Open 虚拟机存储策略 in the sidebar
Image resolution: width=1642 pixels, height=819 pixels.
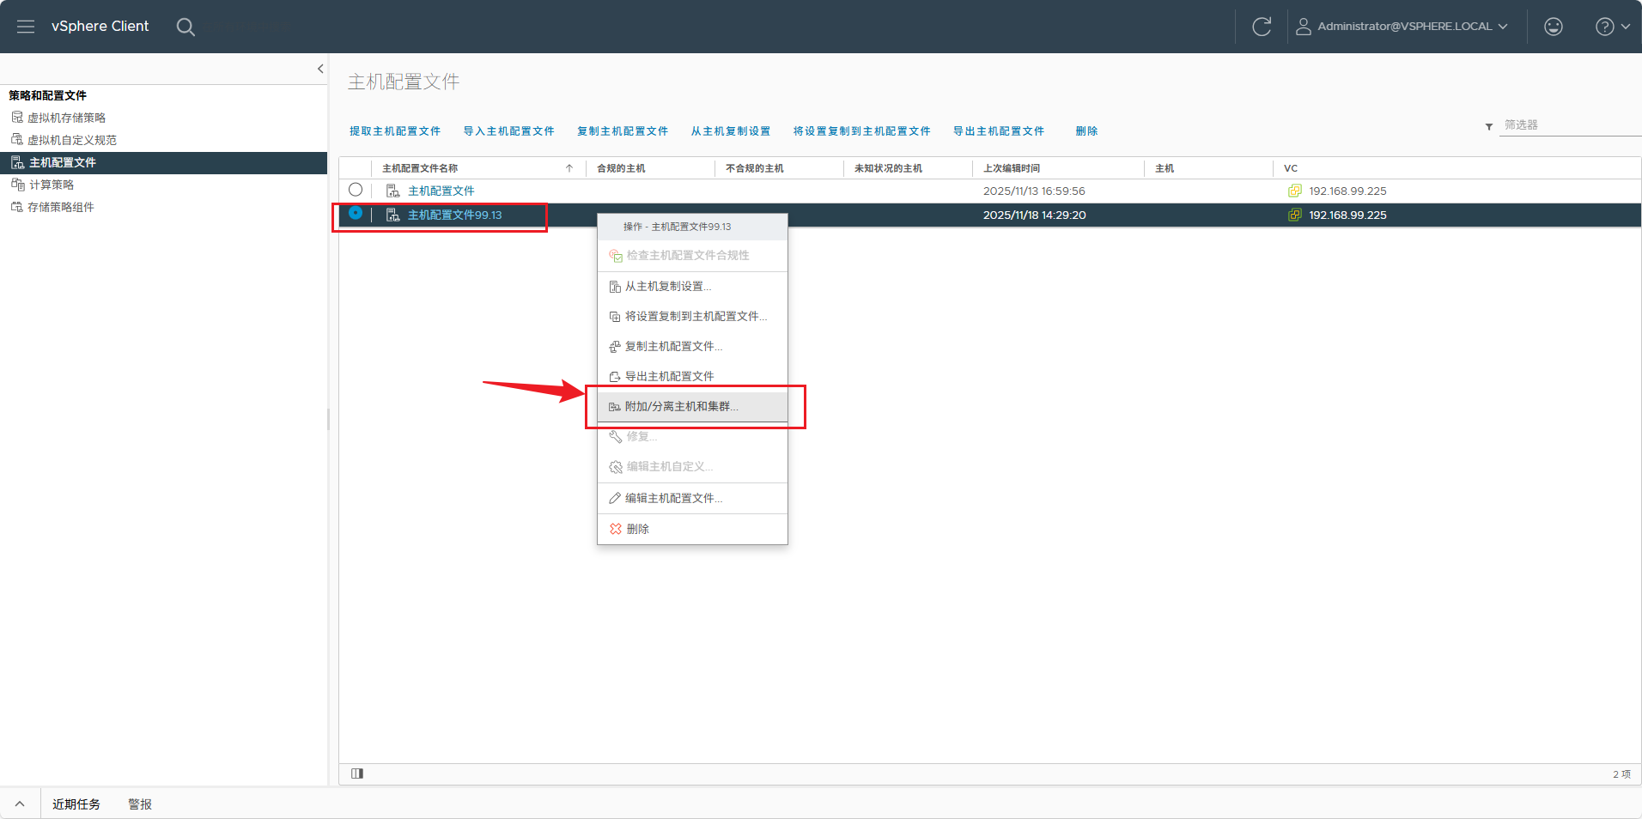[x=66, y=118]
